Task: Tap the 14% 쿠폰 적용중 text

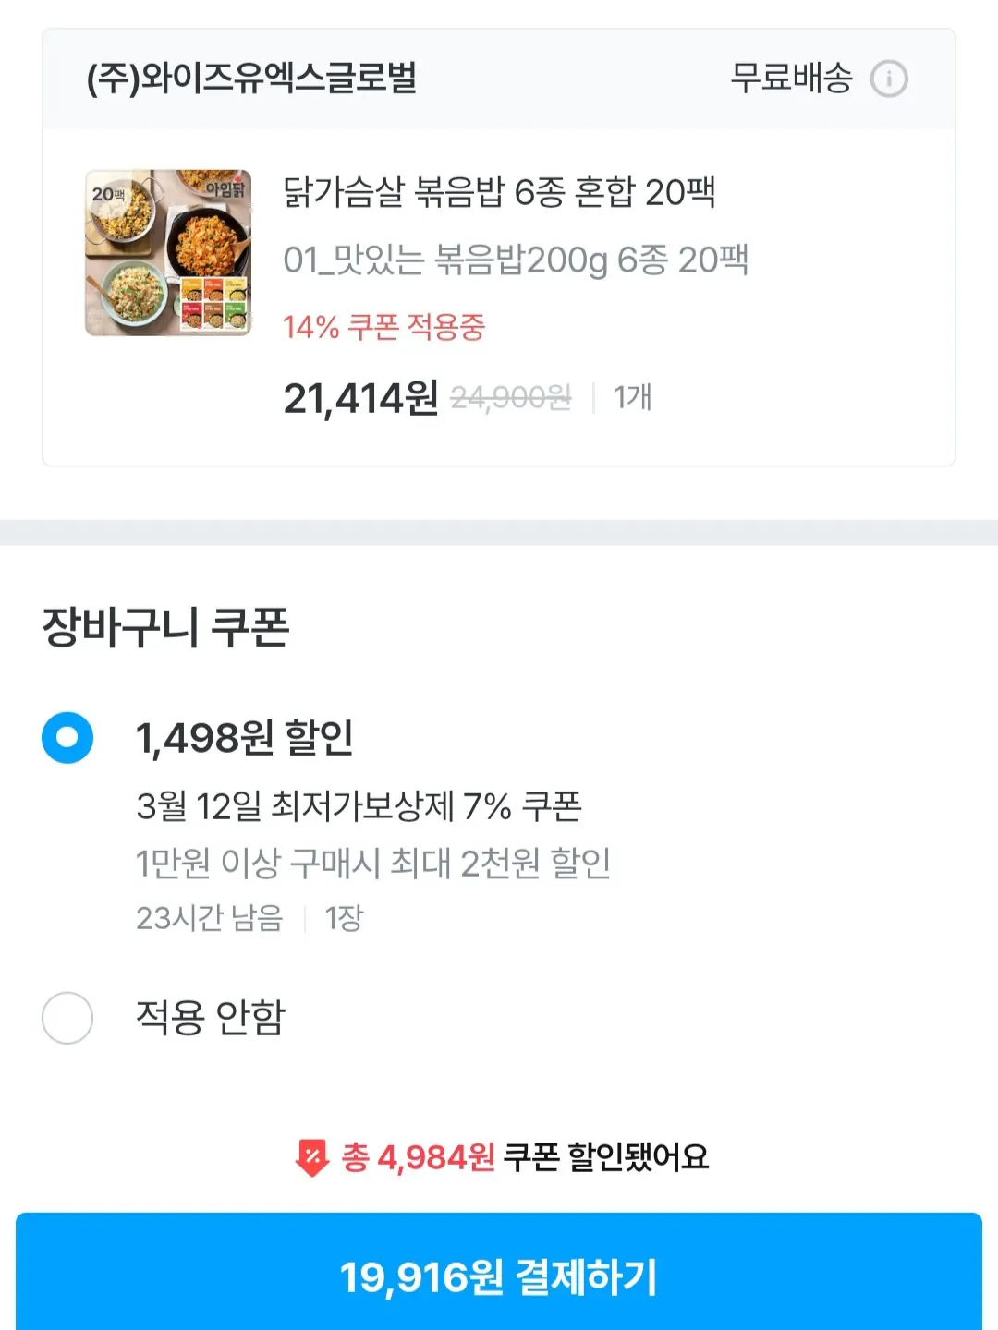Action: click(x=383, y=327)
